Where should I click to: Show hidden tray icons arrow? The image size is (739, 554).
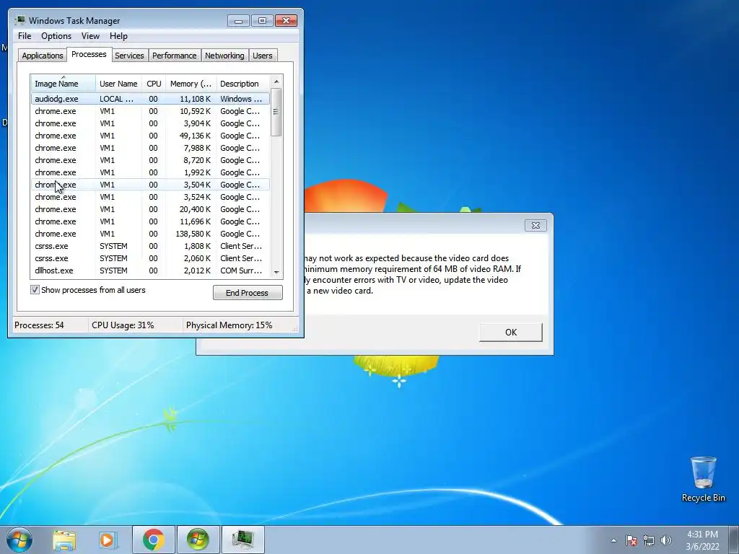click(613, 540)
